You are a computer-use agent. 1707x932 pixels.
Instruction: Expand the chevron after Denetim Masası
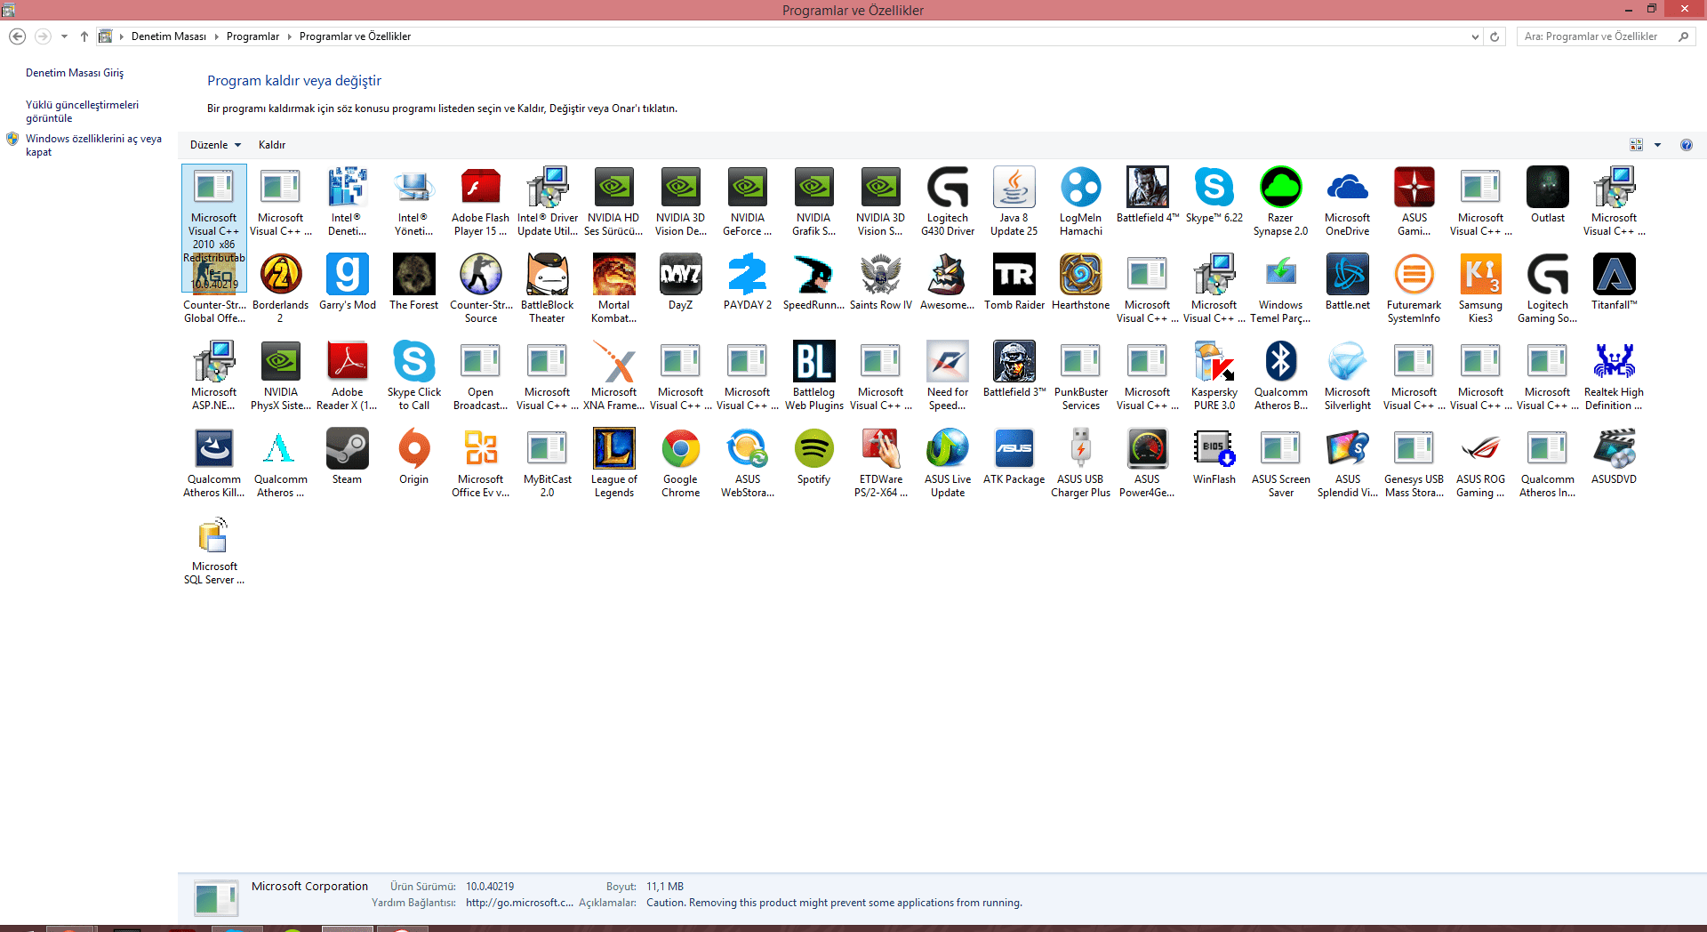click(x=216, y=36)
